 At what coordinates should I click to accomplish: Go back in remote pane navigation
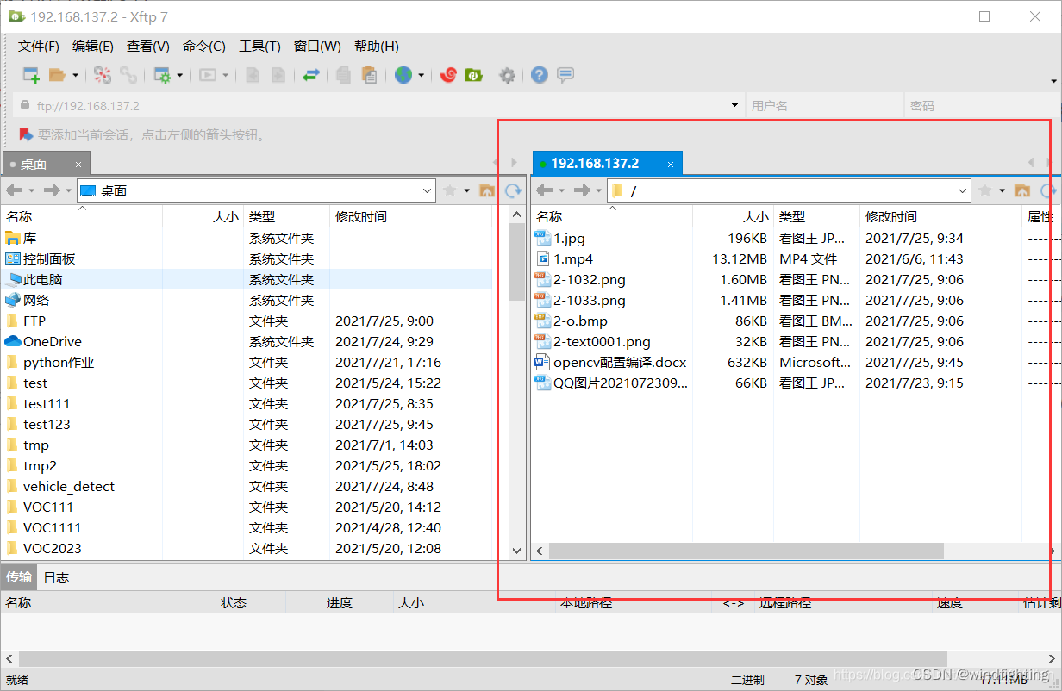click(544, 190)
